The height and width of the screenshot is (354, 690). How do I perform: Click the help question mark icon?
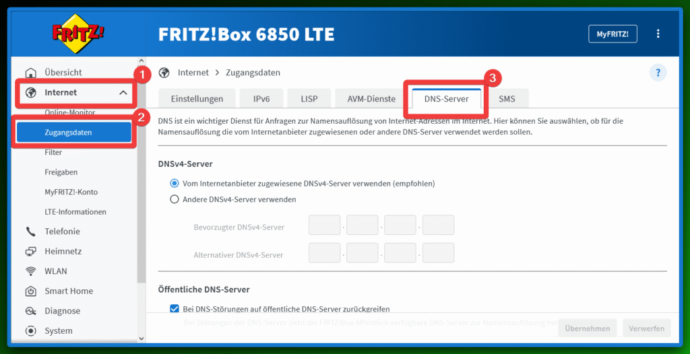click(x=658, y=73)
